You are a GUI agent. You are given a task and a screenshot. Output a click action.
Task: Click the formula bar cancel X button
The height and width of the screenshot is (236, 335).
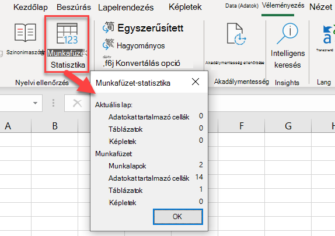coord(77,103)
